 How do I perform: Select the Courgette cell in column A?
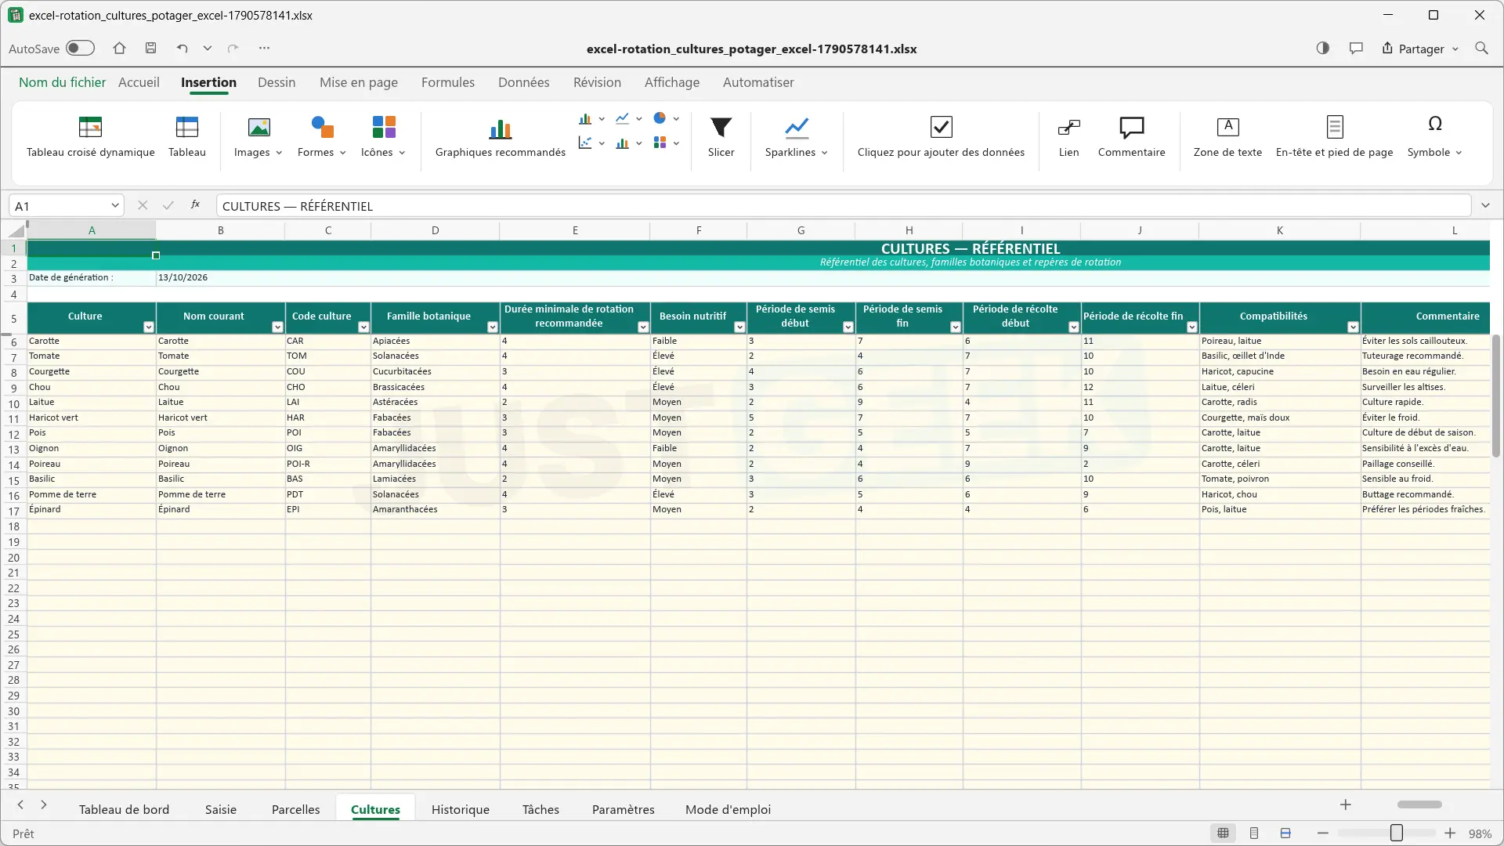click(x=92, y=371)
